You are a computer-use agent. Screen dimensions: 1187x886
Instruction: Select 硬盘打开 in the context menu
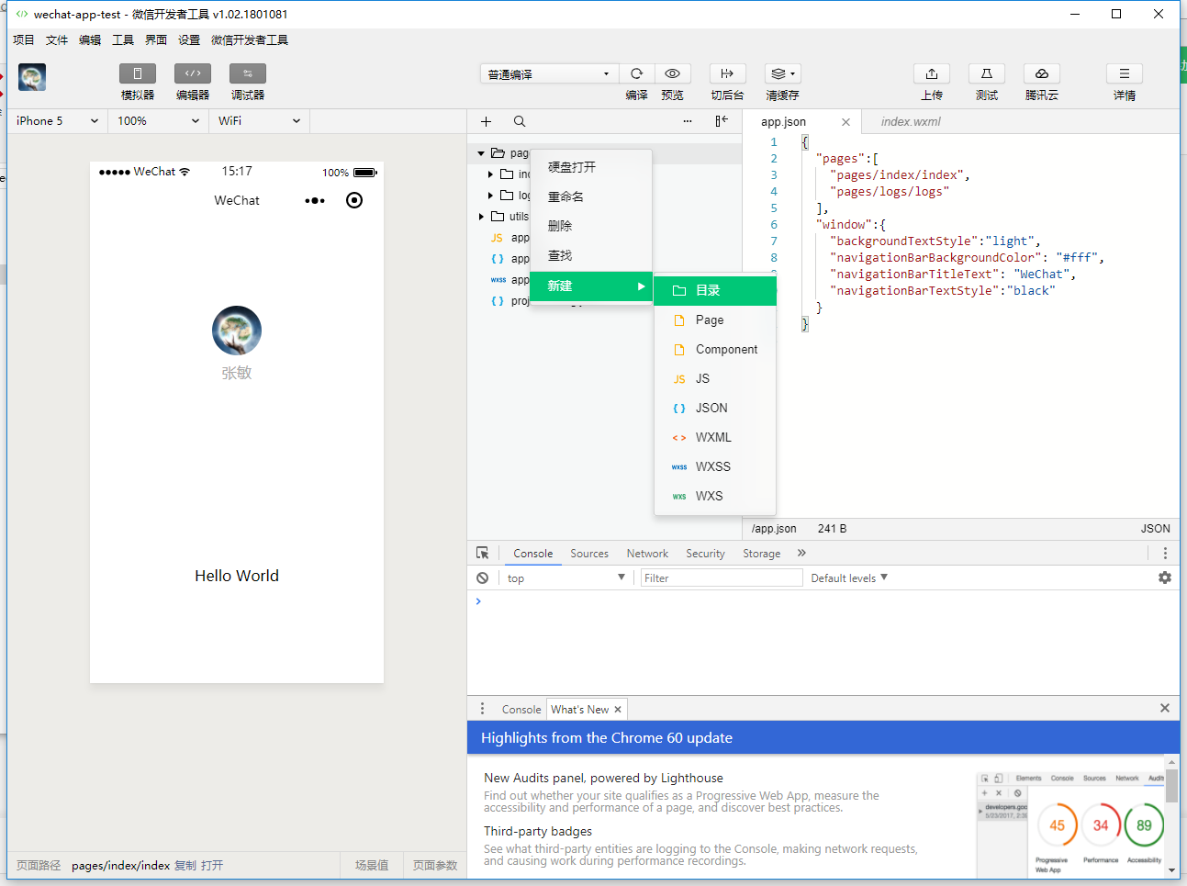(x=591, y=167)
